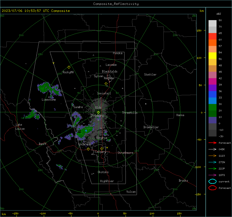Viewport: 232px width, 217px height.
Task: Pick the purple 36–39 dBZ color swatch
Action: point(212,88)
